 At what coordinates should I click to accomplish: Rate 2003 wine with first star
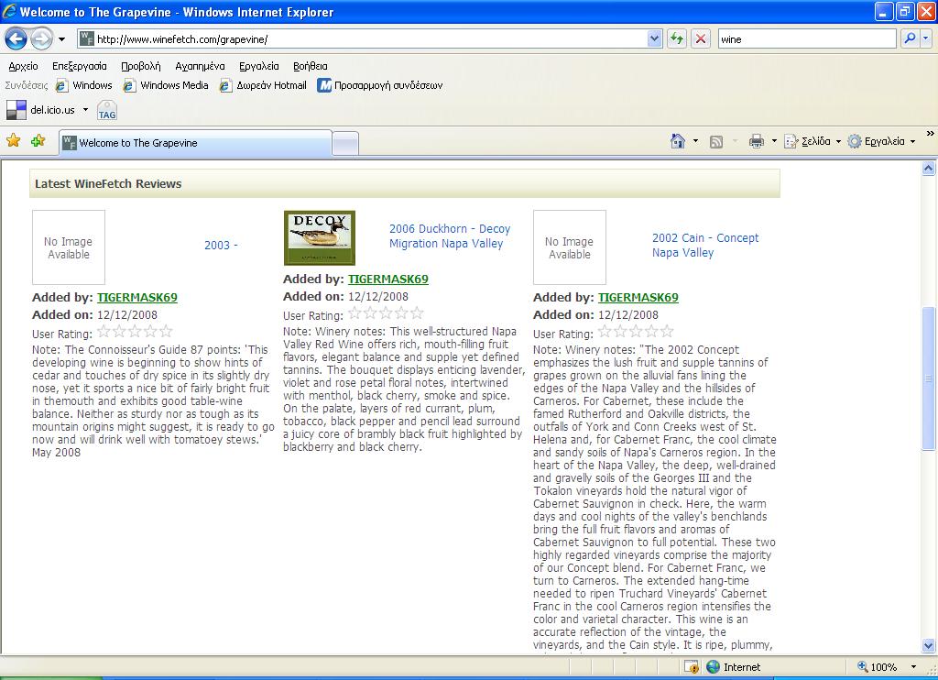coord(104,331)
